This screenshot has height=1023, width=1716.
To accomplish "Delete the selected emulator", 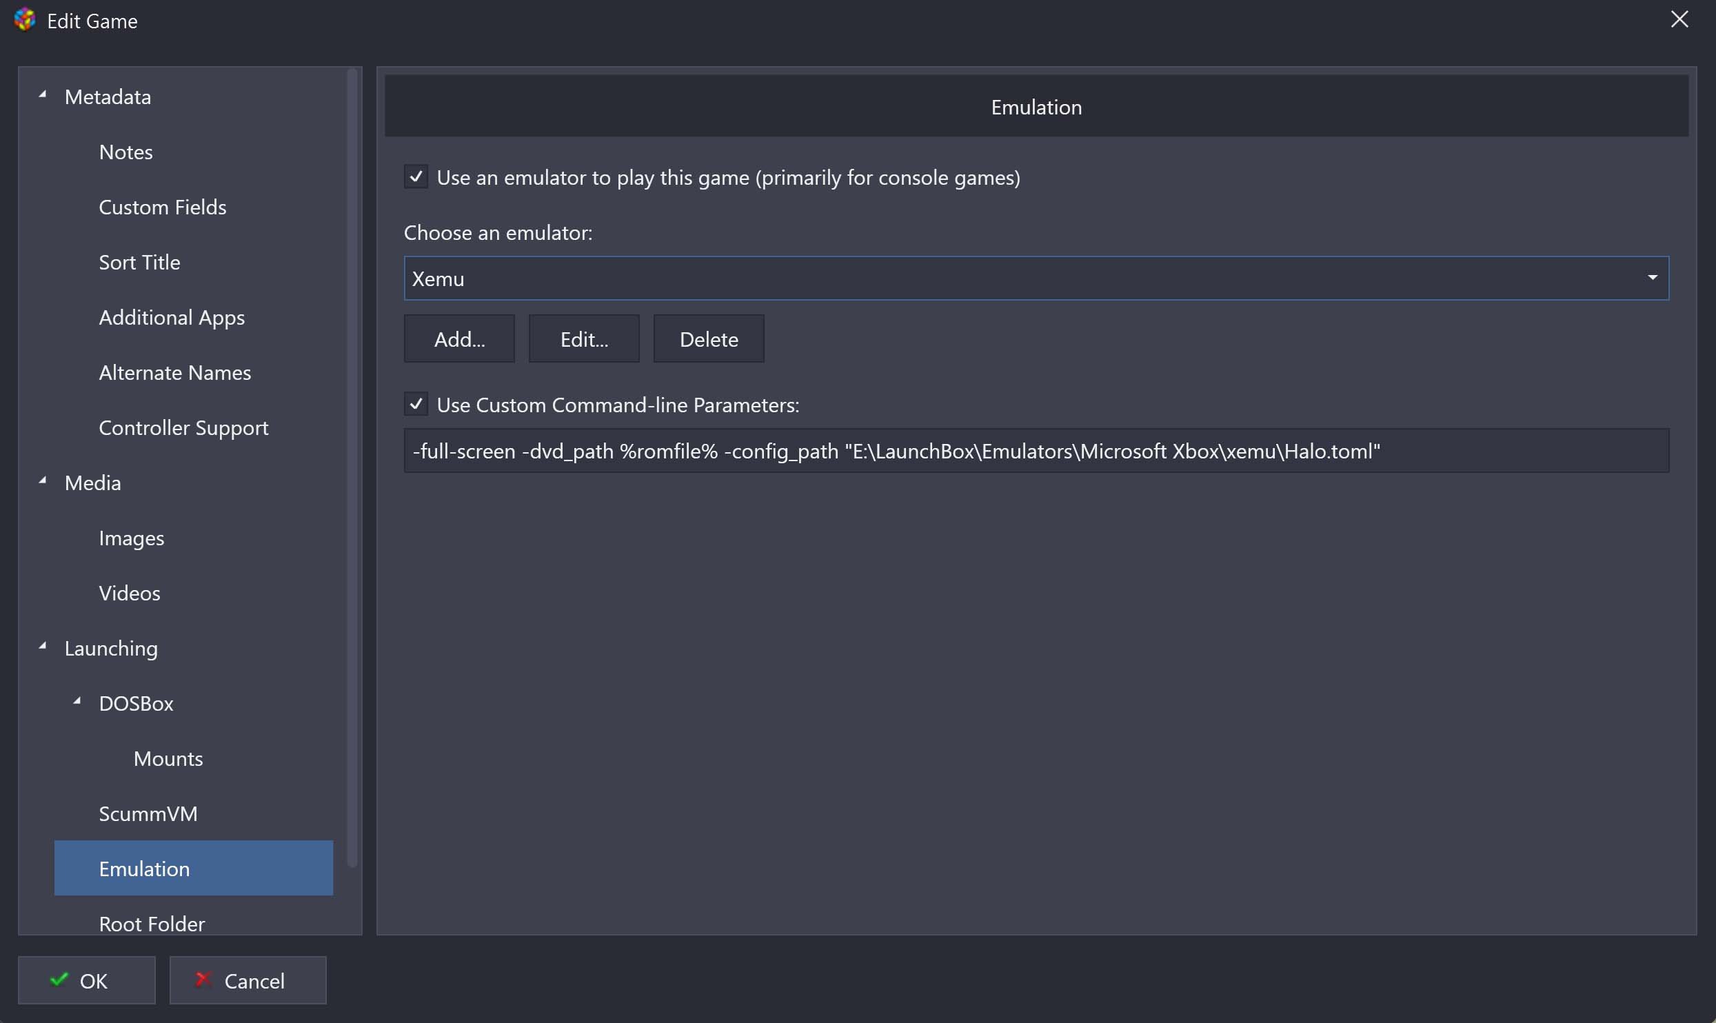I will [709, 338].
